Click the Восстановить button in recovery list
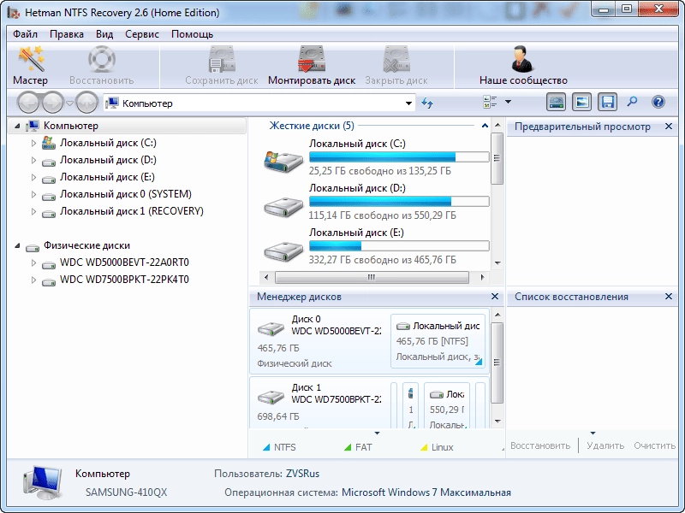 click(540, 445)
